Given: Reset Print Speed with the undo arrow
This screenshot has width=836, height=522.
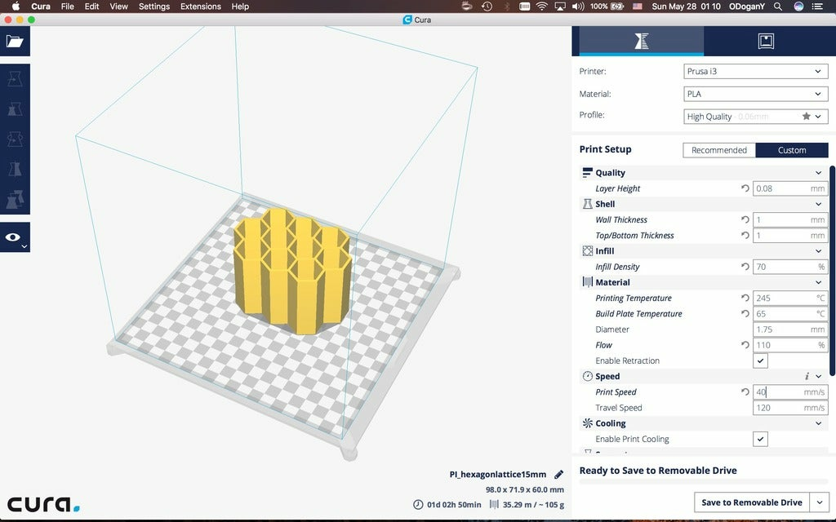Looking at the screenshot, I should [745, 391].
